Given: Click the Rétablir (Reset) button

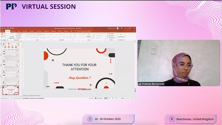Looking at the screenshot, I should point(19,36).
